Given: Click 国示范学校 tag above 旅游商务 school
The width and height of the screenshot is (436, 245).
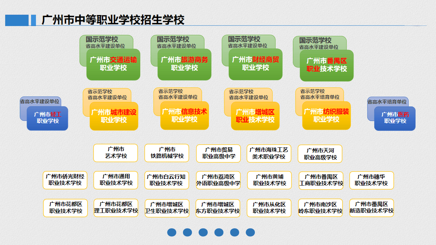Looking at the screenshot, I should [173, 39].
